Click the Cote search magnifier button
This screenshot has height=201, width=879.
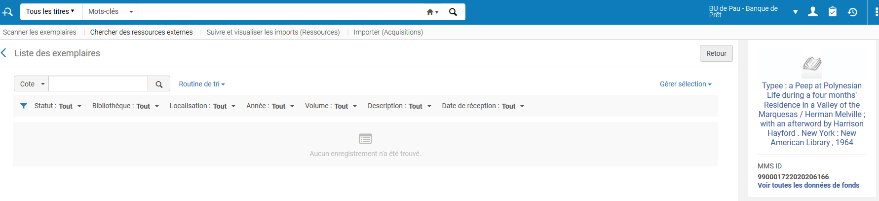click(159, 84)
